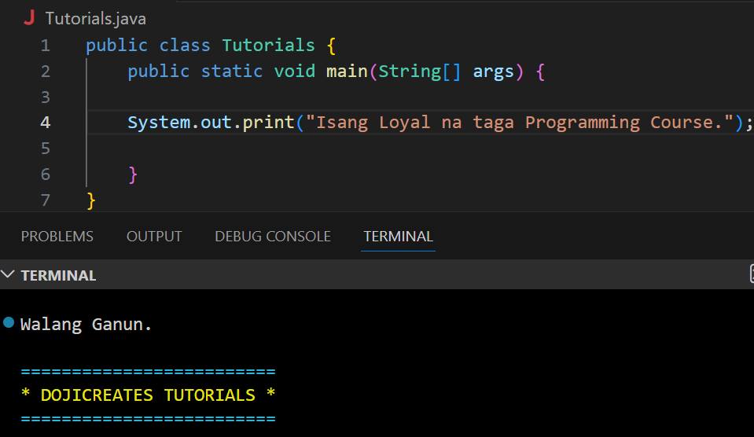The width and height of the screenshot is (754, 437).
Task: Click the print method call on line 4
Action: pos(268,123)
